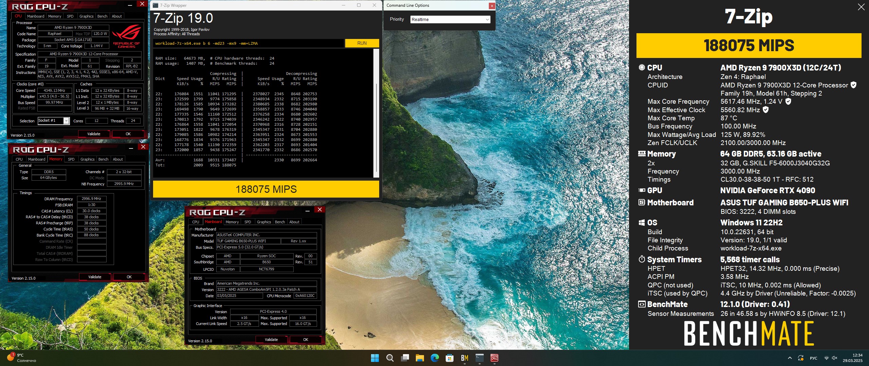Switch to 7-Zip Wrapper console taskbar icon
The image size is (869, 366).
(479, 358)
